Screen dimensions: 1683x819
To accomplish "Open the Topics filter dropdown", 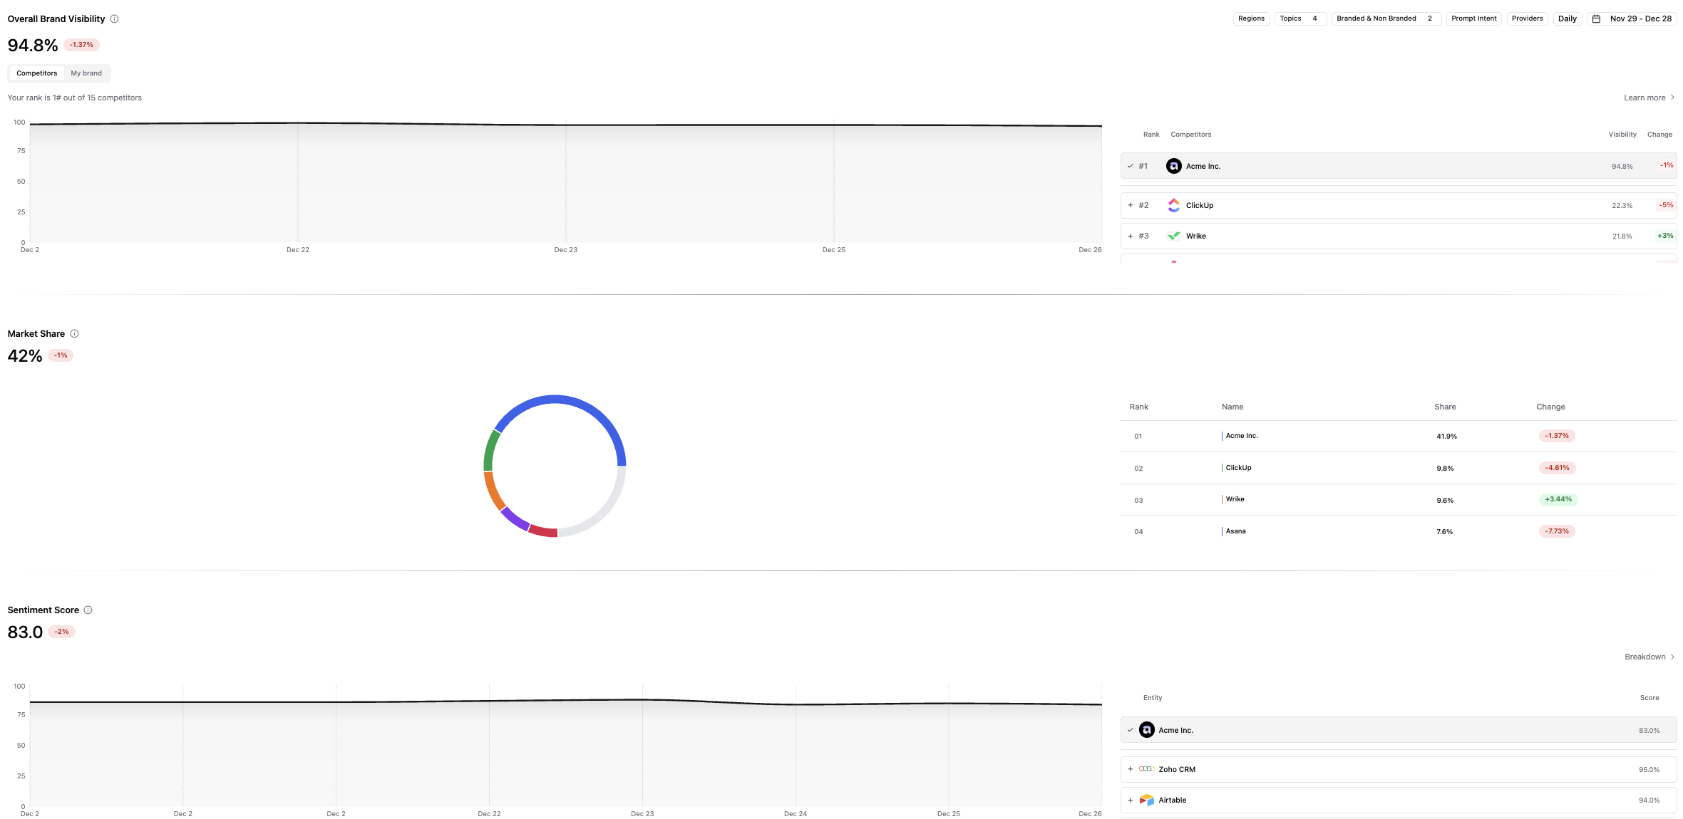I will click(1299, 19).
